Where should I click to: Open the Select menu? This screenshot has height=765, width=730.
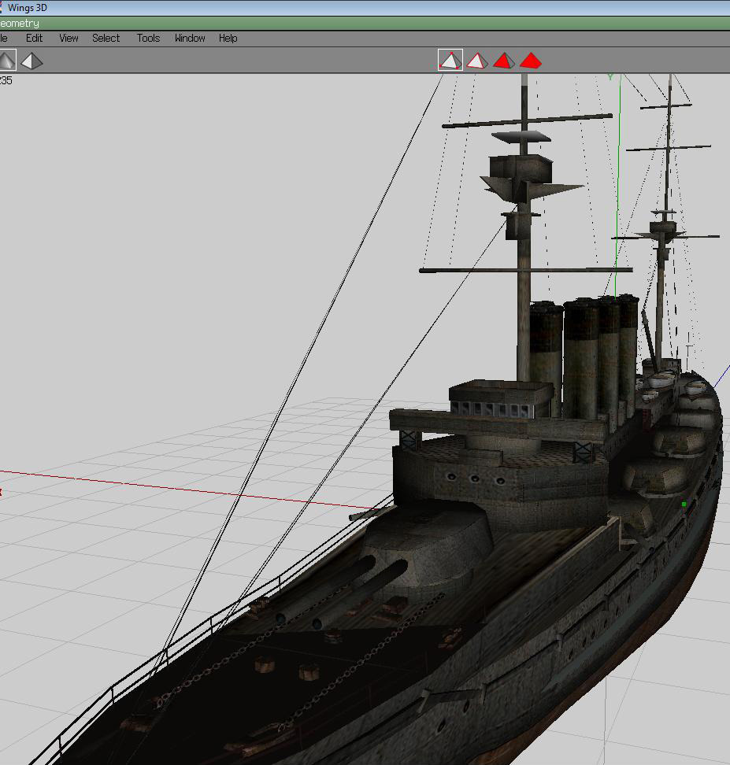click(106, 38)
